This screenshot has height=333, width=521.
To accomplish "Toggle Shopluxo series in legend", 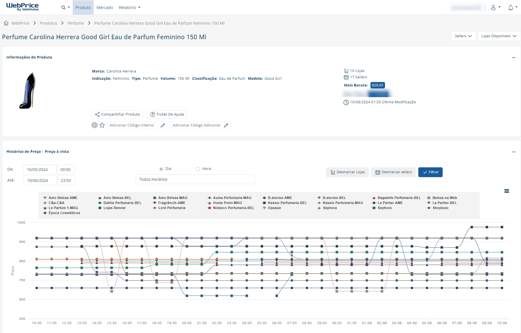I will coord(437,208).
